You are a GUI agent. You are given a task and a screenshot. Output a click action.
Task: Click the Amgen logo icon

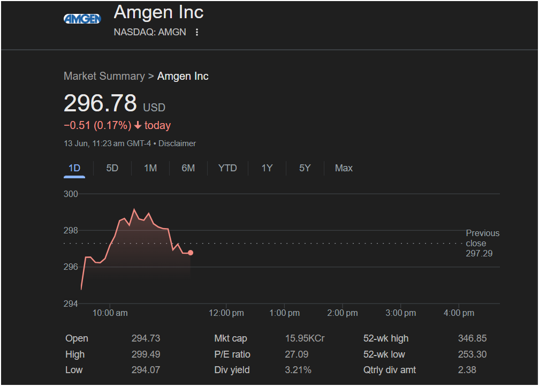[82, 19]
